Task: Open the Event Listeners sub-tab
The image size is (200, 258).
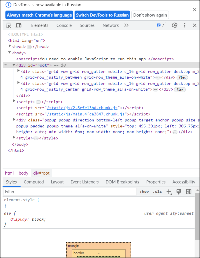Action: [x=85, y=182]
